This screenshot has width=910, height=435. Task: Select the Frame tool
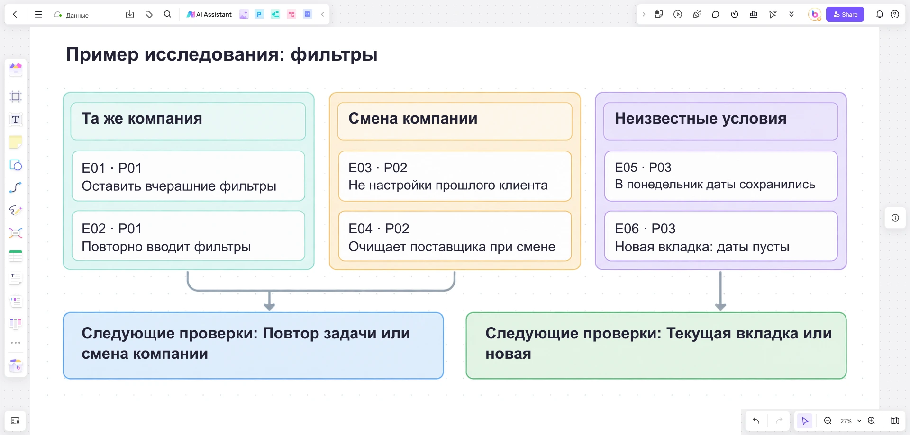pyautogui.click(x=16, y=97)
